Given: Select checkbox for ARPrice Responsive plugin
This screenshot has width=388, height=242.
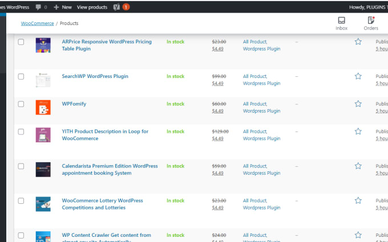Looking at the screenshot, I should (21, 42).
